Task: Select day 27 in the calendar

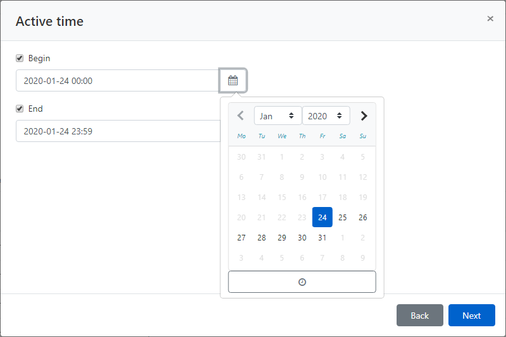Action: coord(241,238)
